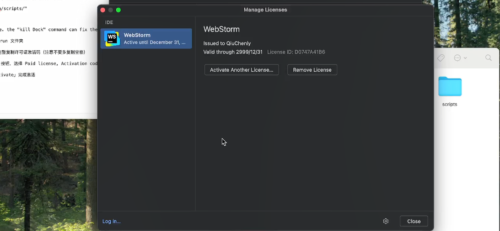Screen dimensions: 500x231
Task: Click the Paid license, Activation code line in the text document
Action: click(49, 63)
